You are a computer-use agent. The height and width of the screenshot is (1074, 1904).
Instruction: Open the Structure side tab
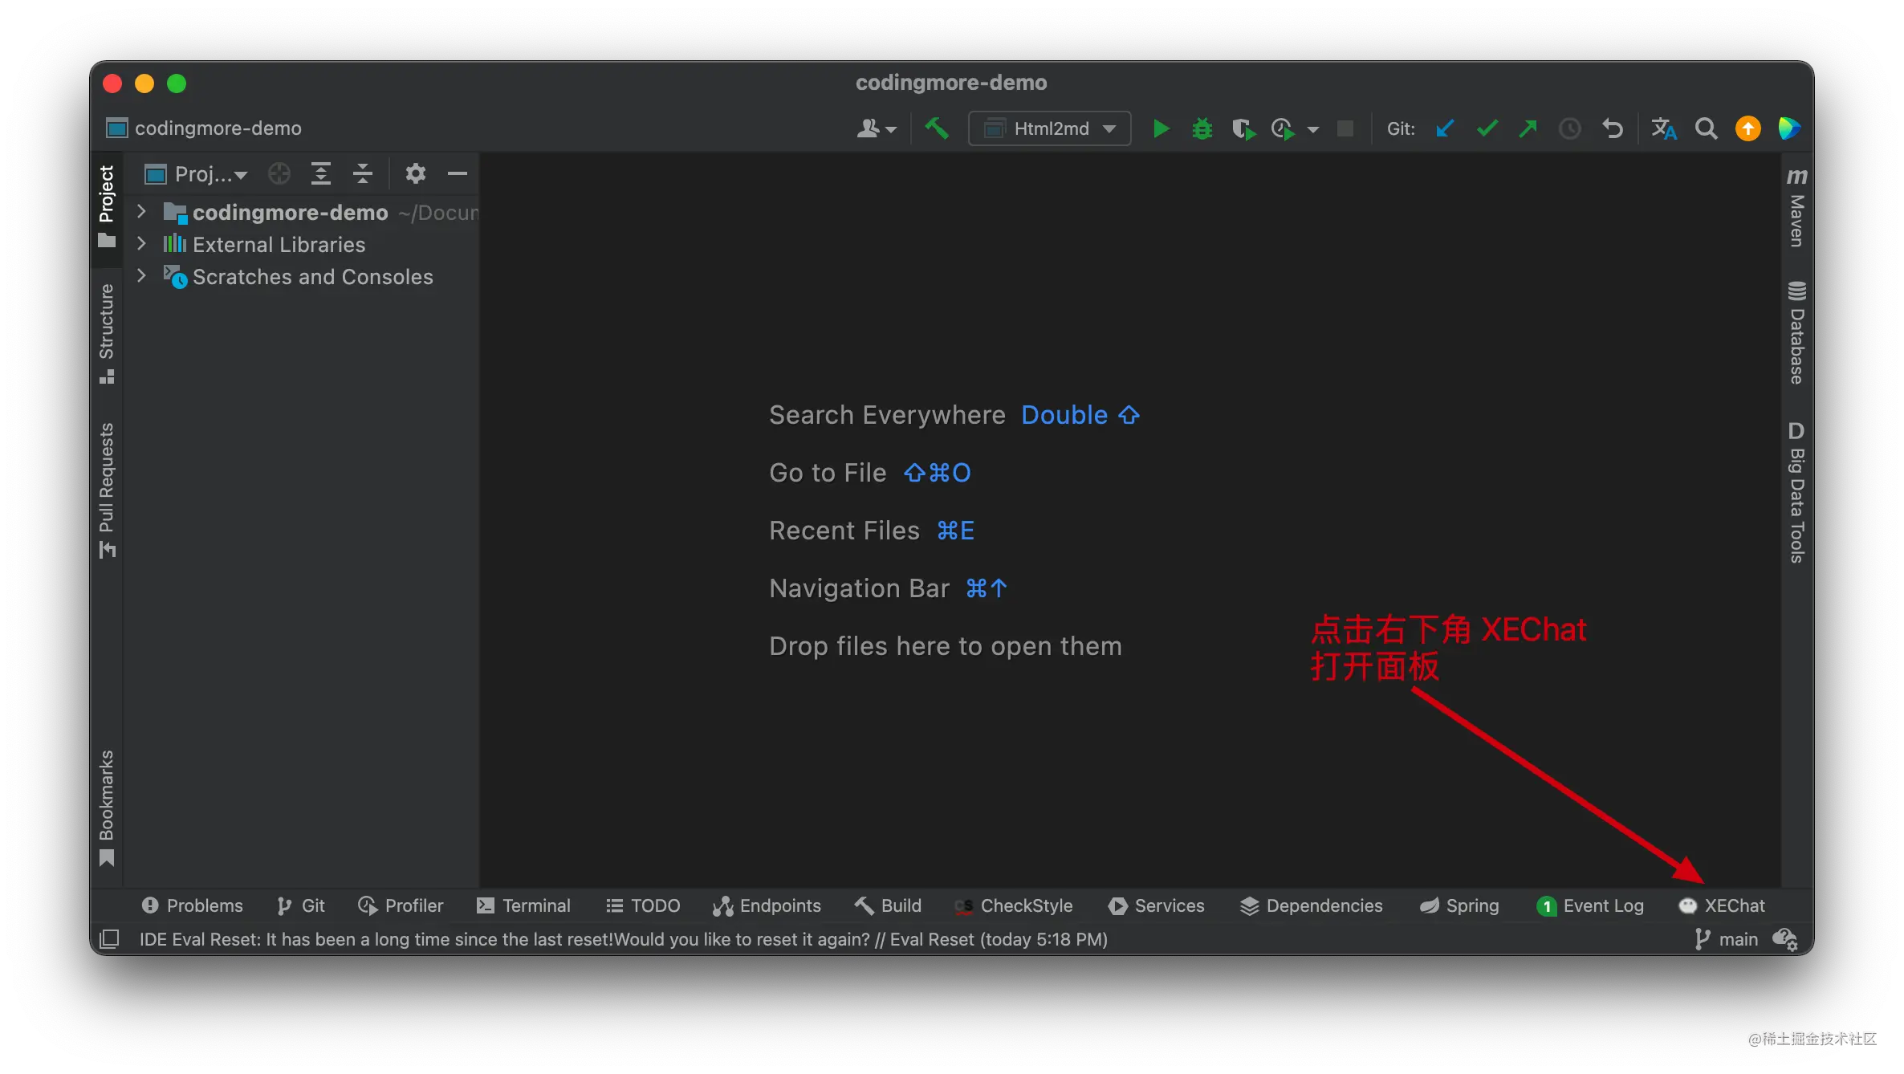click(x=107, y=333)
